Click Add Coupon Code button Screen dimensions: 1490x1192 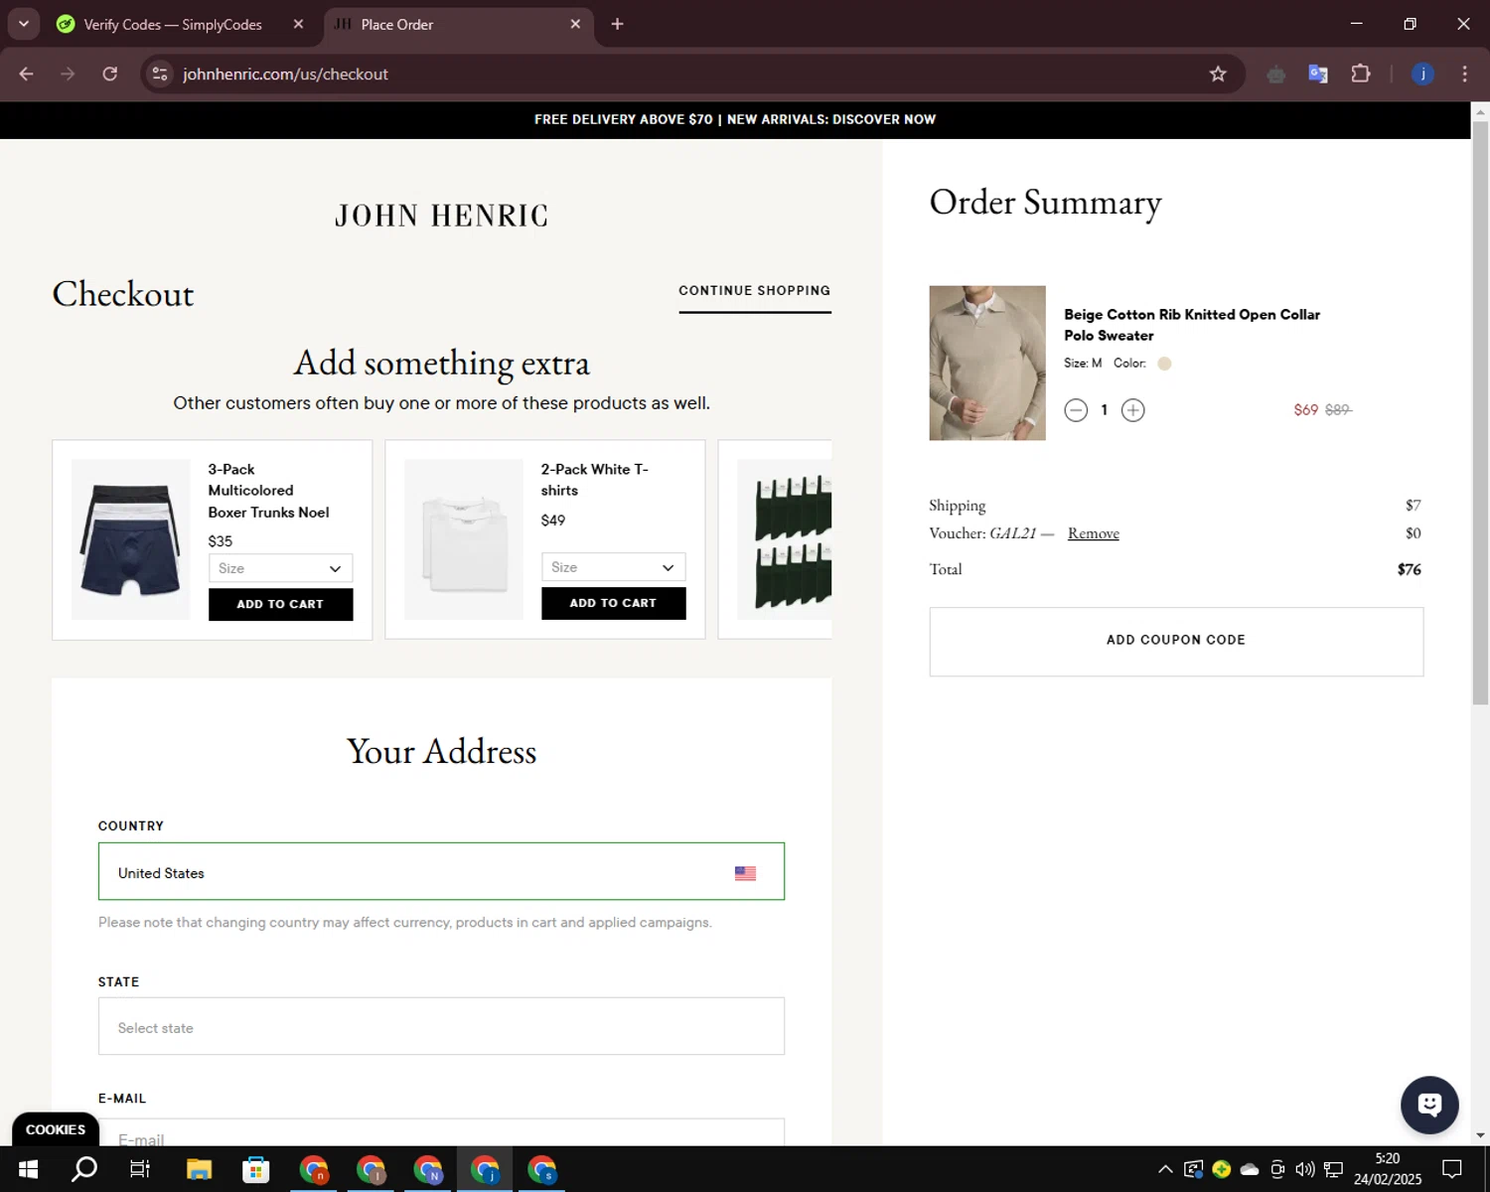1176,641
